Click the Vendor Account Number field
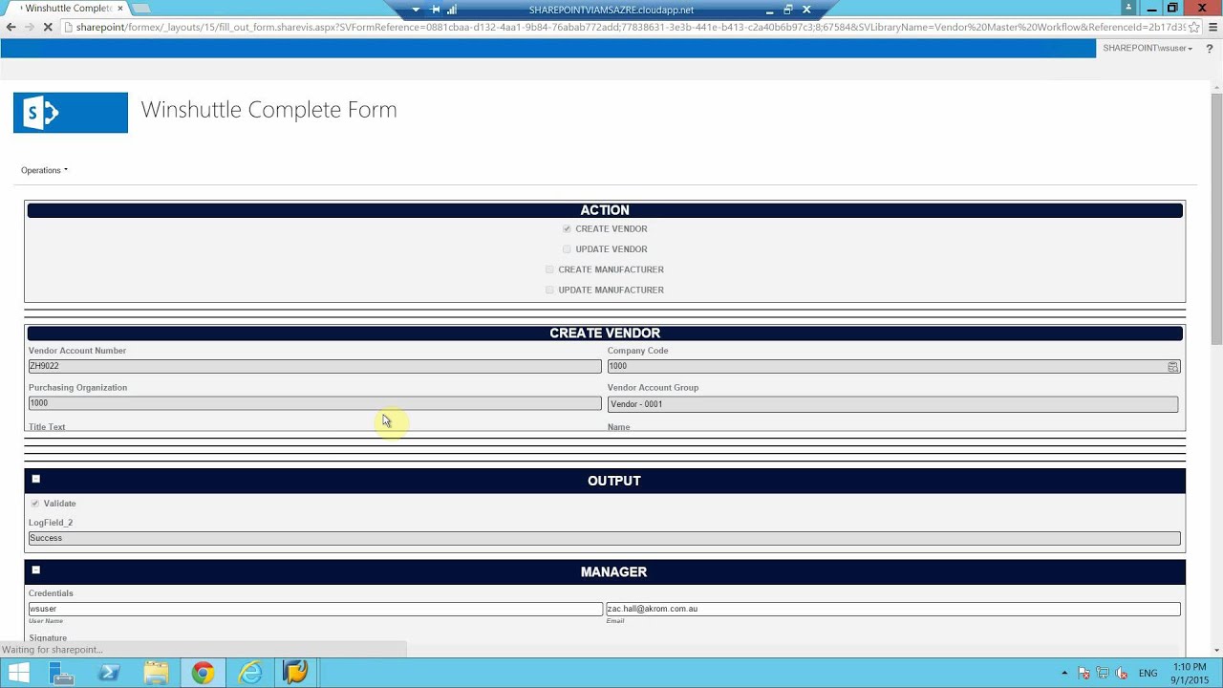The height and width of the screenshot is (688, 1223). (x=314, y=366)
